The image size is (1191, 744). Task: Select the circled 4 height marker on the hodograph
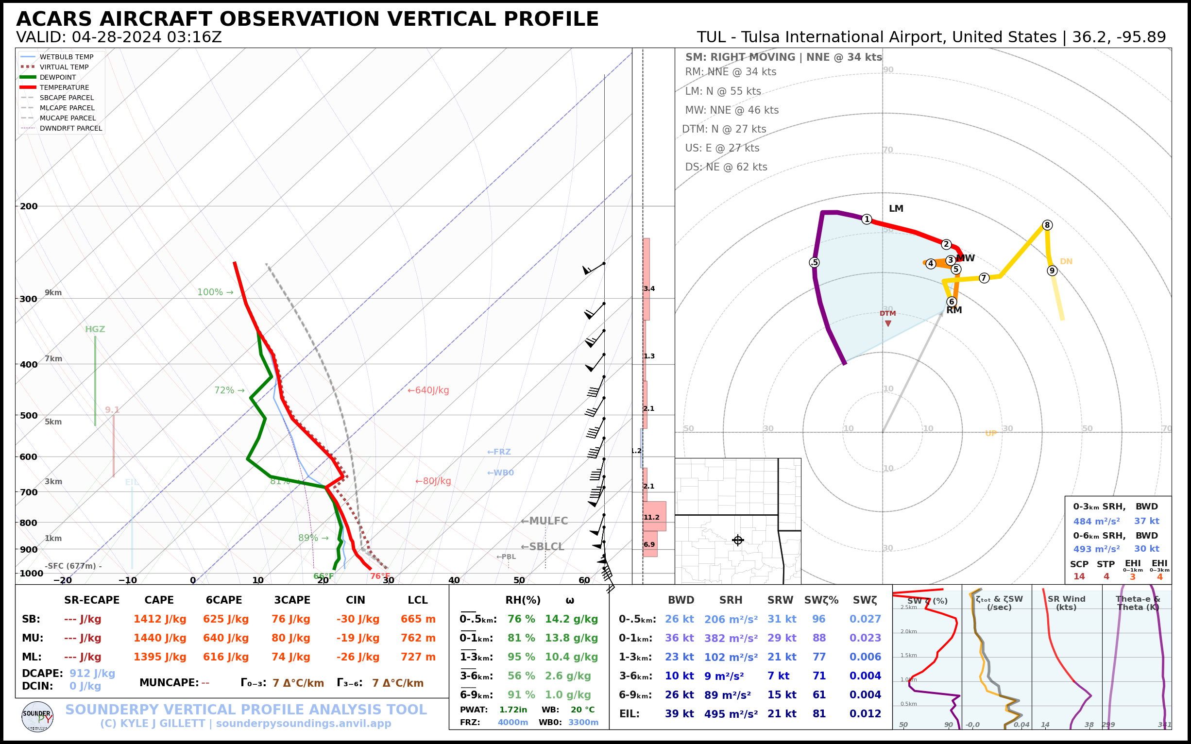click(930, 264)
